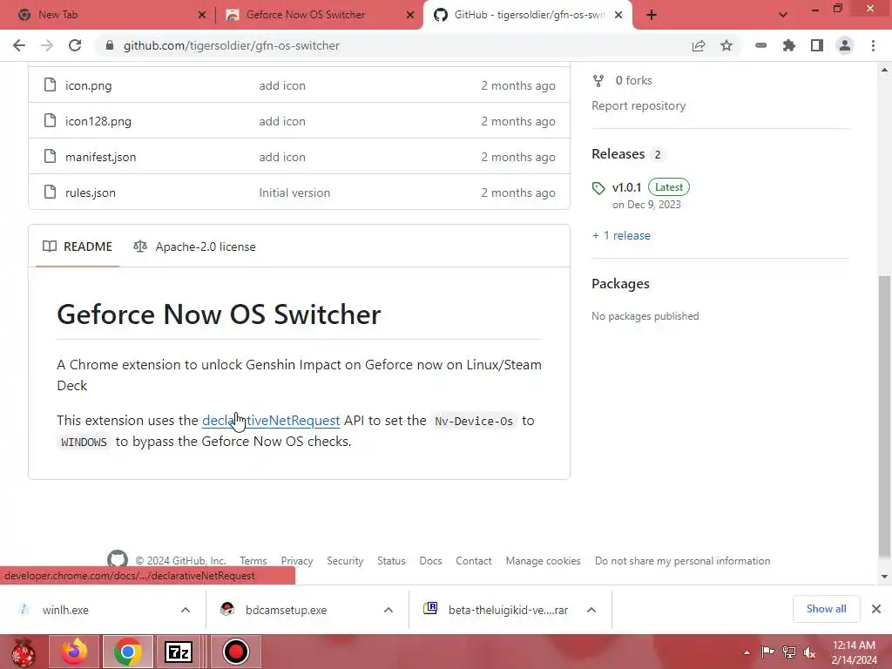Open the rules.json file

tap(90, 193)
